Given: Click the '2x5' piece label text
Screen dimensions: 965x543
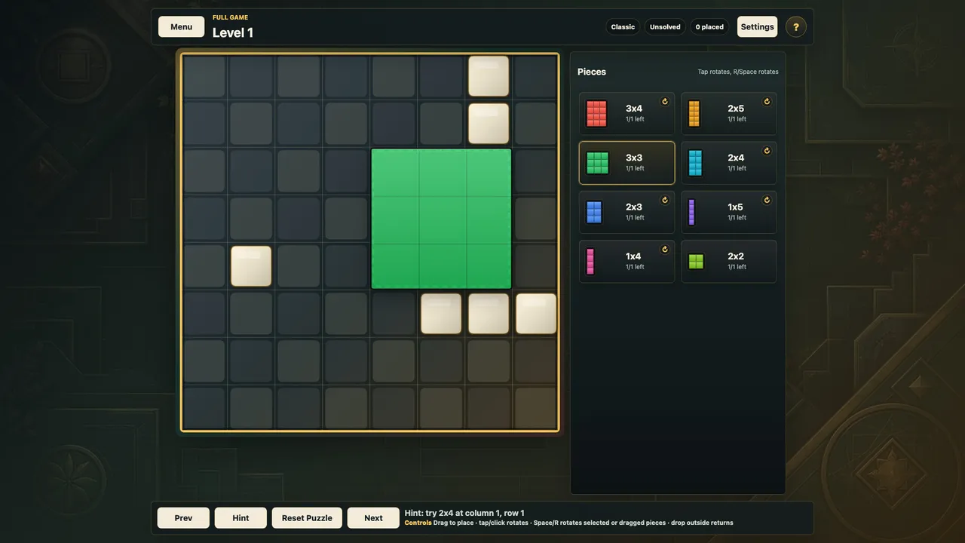Looking at the screenshot, I should pyautogui.click(x=736, y=109).
